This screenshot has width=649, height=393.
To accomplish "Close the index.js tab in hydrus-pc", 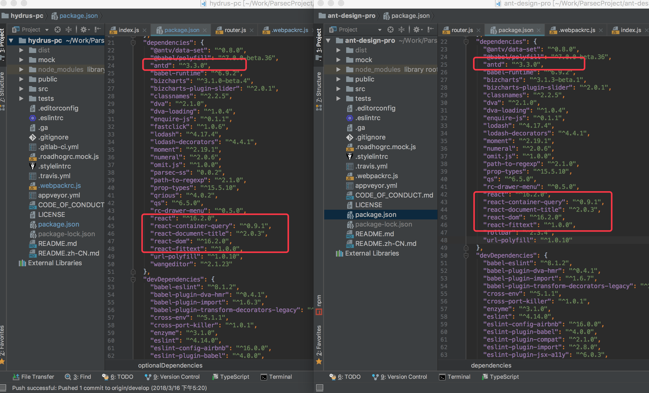I will click(145, 30).
